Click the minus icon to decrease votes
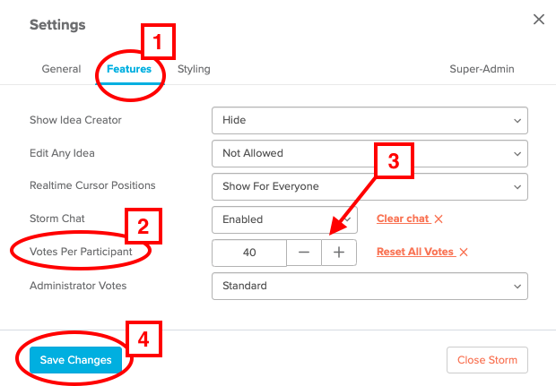This screenshot has height=386, width=556. (x=304, y=253)
